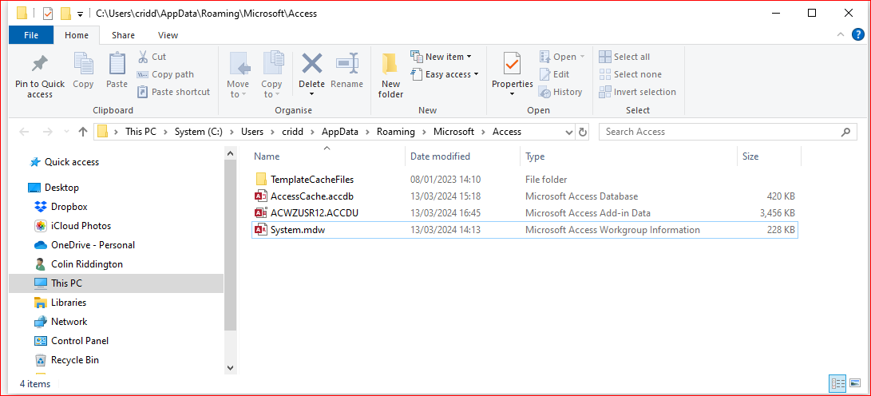The height and width of the screenshot is (396, 871).
Task: Open OneDrive - Personal
Action: click(85, 245)
